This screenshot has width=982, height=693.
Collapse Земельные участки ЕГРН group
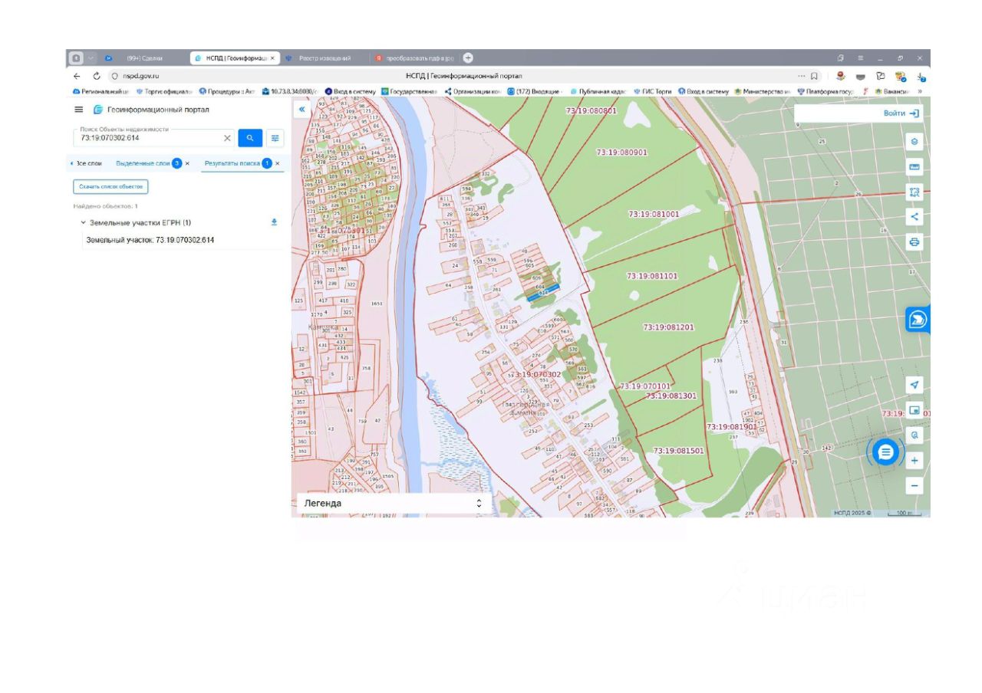(83, 223)
